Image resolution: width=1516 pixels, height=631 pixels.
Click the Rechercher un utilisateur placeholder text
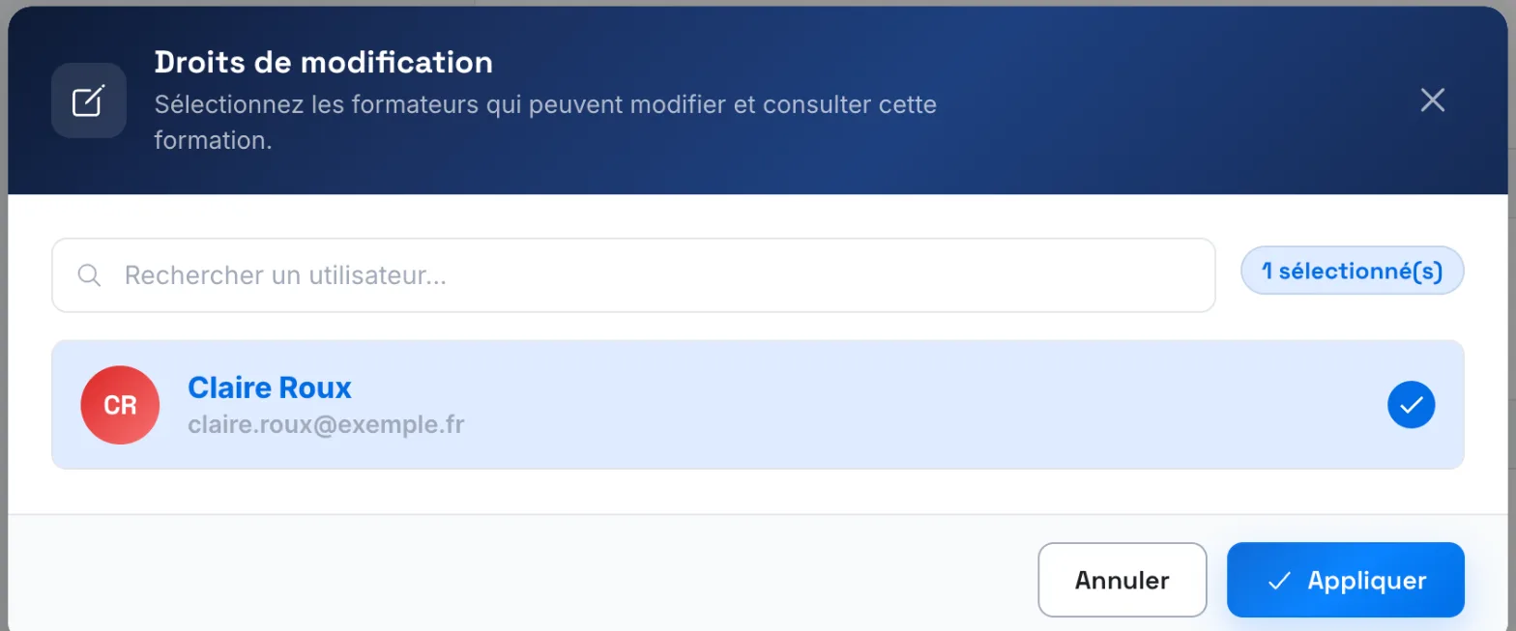point(285,275)
